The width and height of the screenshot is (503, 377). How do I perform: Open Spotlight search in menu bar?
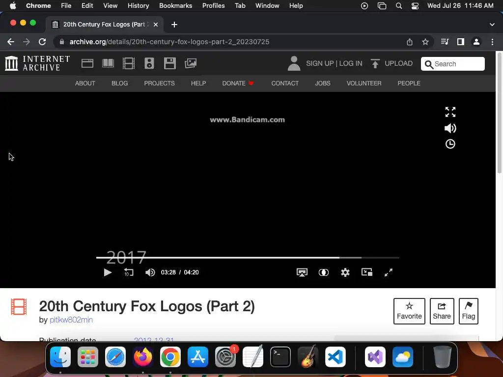(399, 6)
